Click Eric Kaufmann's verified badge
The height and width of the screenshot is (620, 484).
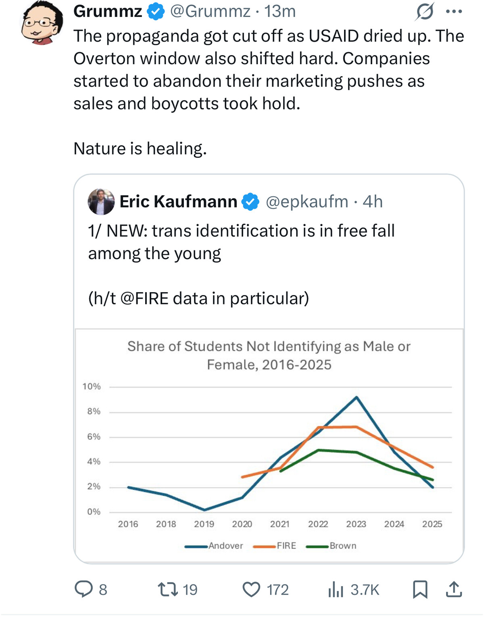pyautogui.click(x=250, y=202)
